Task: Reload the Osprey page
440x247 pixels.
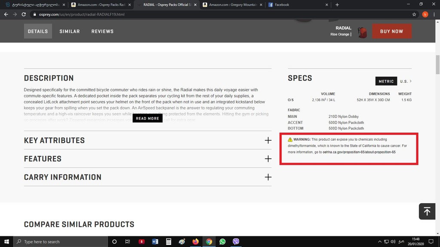Action: coord(24,14)
